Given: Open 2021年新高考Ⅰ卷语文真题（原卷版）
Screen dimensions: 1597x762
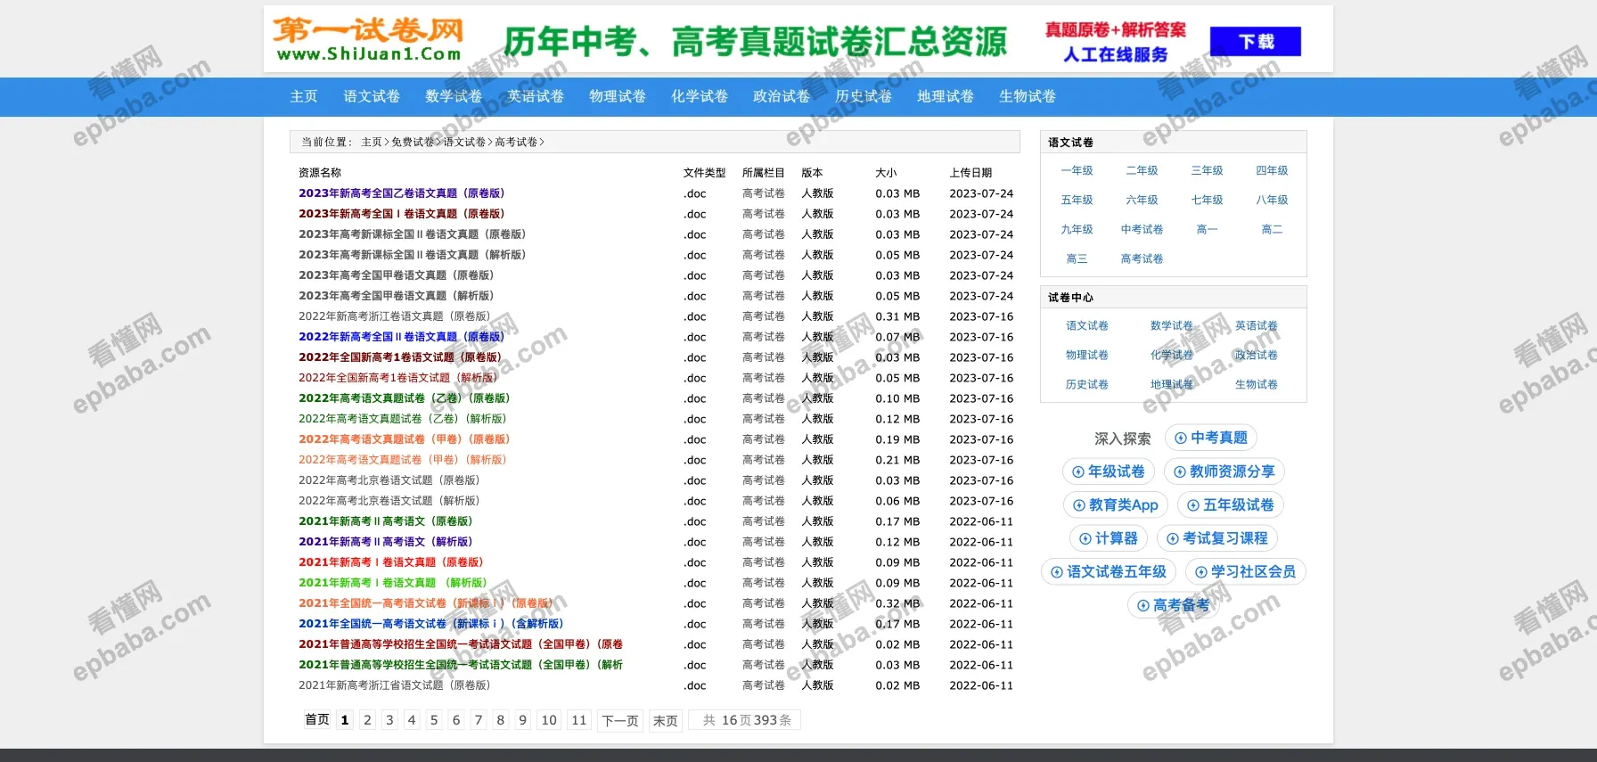Looking at the screenshot, I should tap(391, 562).
